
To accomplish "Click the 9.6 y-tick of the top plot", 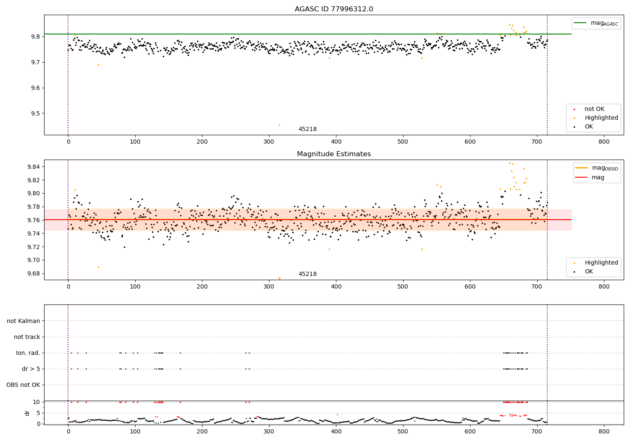I will pos(36,88).
